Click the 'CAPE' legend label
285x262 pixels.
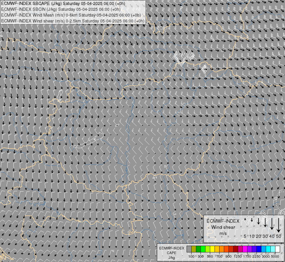(171, 253)
